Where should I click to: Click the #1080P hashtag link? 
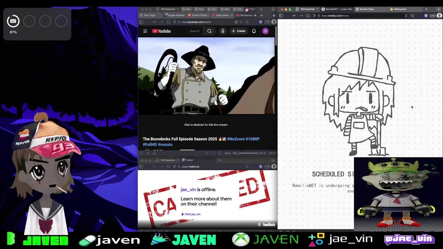253,139
